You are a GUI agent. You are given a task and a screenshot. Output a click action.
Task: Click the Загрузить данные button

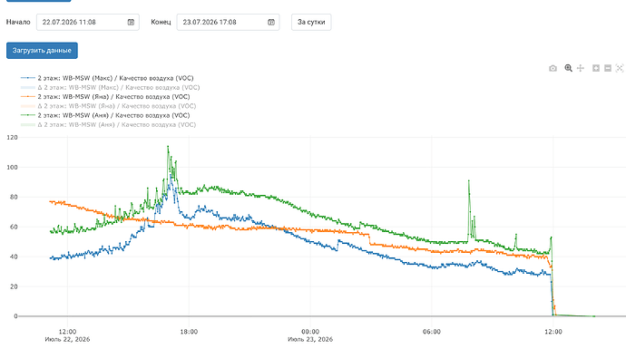click(x=42, y=51)
